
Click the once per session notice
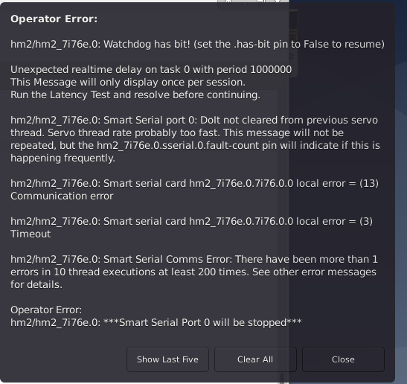(128, 83)
